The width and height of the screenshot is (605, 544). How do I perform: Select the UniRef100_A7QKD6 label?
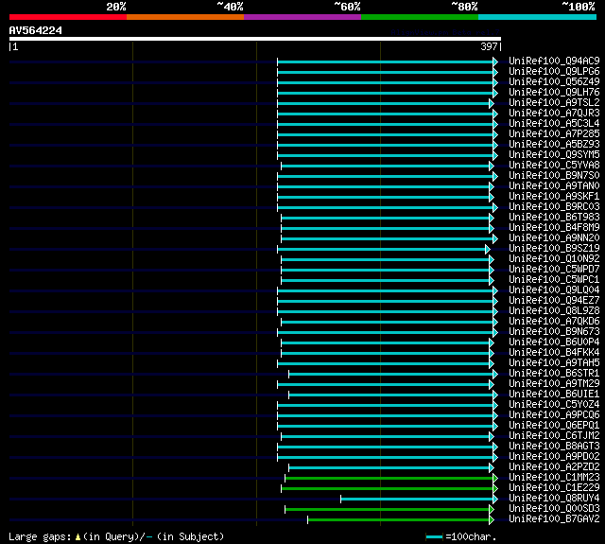click(554, 322)
